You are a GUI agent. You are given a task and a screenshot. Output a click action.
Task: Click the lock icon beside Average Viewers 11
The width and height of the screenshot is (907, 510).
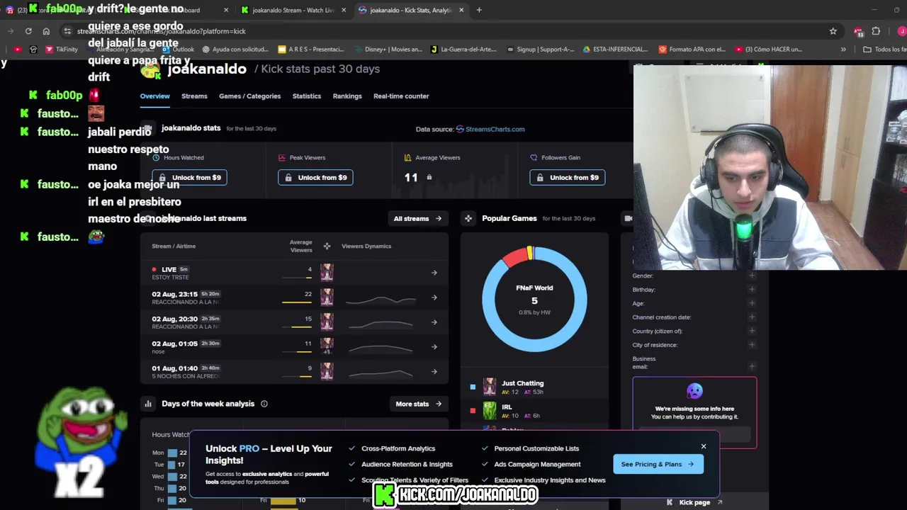tap(429, 177)
